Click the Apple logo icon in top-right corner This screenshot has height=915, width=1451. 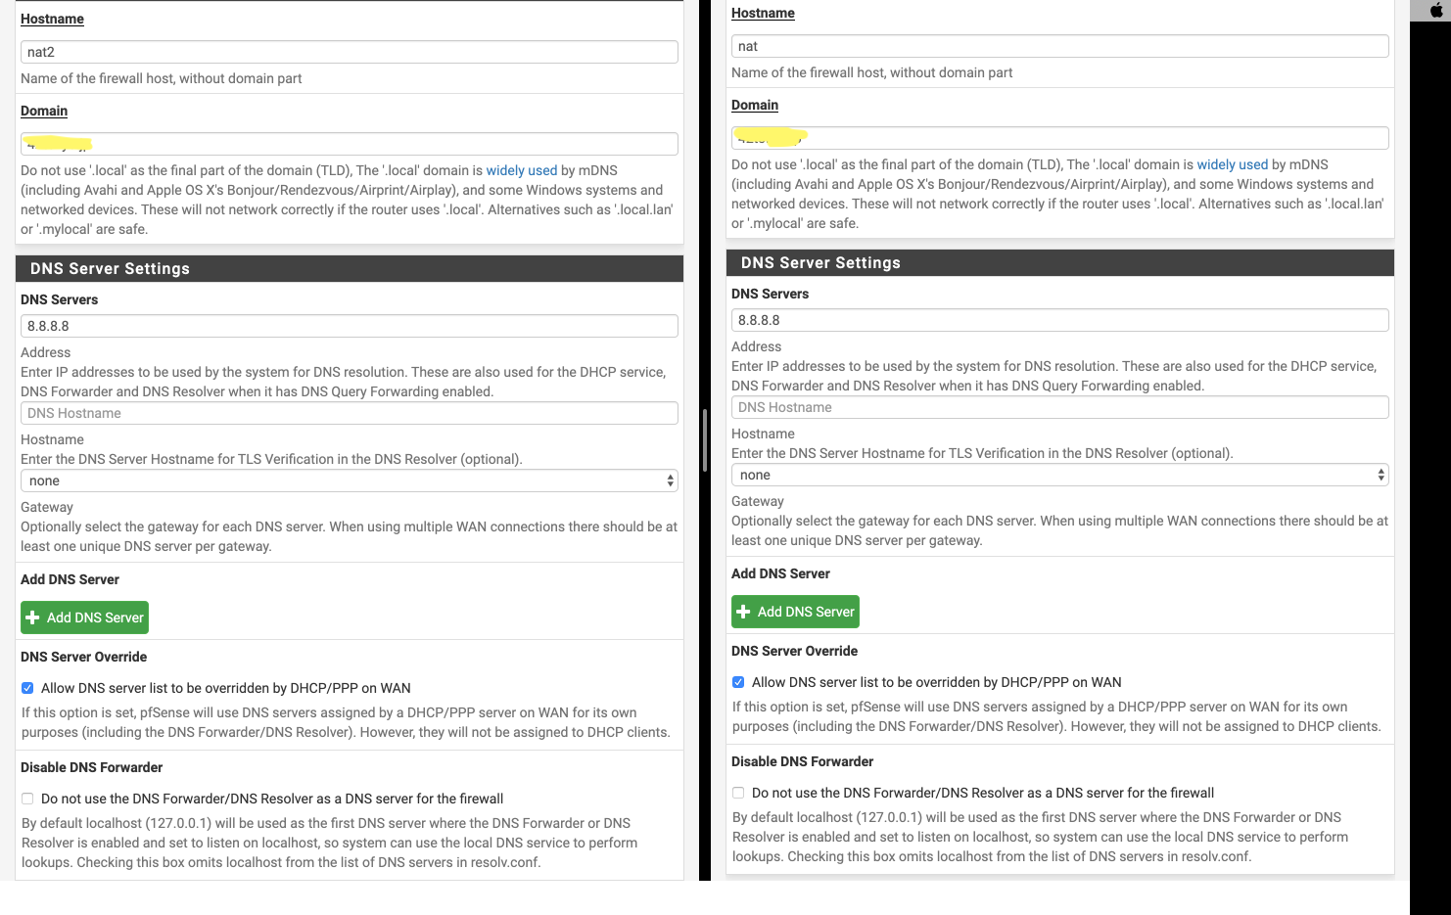tap(1439, 11)
